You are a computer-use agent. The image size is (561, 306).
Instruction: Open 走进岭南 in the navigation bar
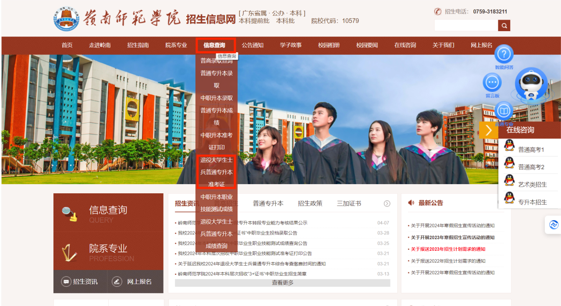pos(100,45)
